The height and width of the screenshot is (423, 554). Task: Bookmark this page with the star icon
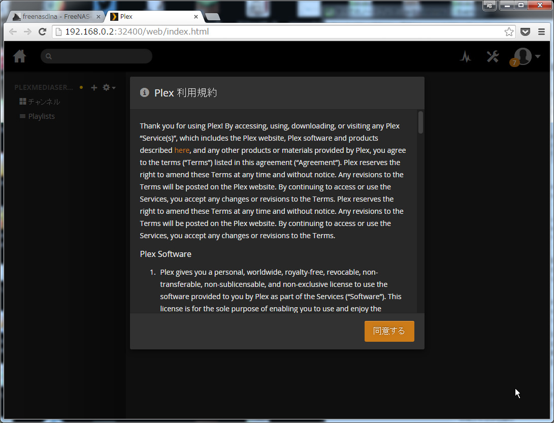pos(509,32)
